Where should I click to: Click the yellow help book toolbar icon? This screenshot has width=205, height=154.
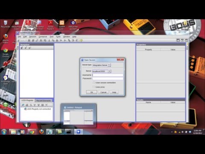pyautogui.click(x=81, y=40)
